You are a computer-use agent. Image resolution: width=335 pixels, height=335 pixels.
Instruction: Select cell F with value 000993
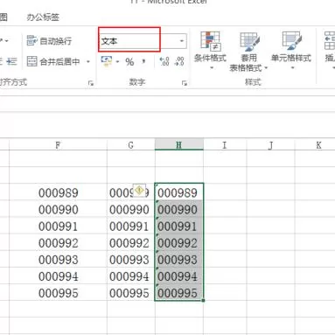tap(58, 259)
